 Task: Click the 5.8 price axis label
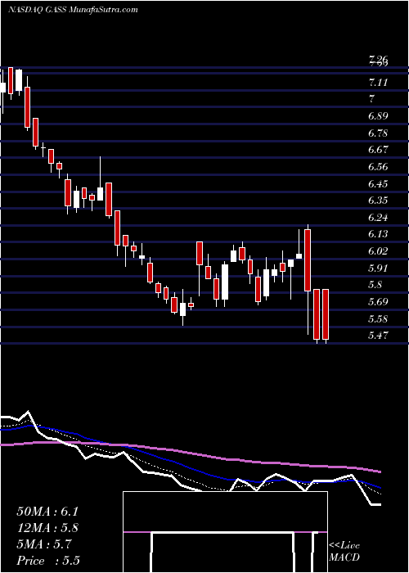[375, 285]
